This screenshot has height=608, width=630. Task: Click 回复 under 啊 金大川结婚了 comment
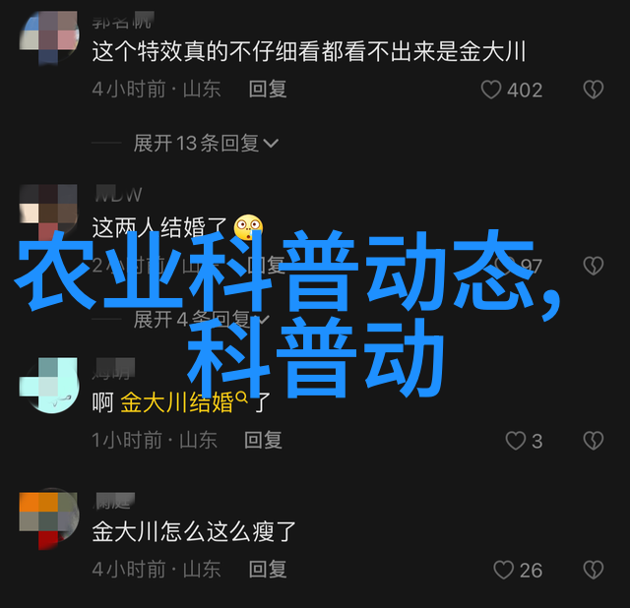263,440
